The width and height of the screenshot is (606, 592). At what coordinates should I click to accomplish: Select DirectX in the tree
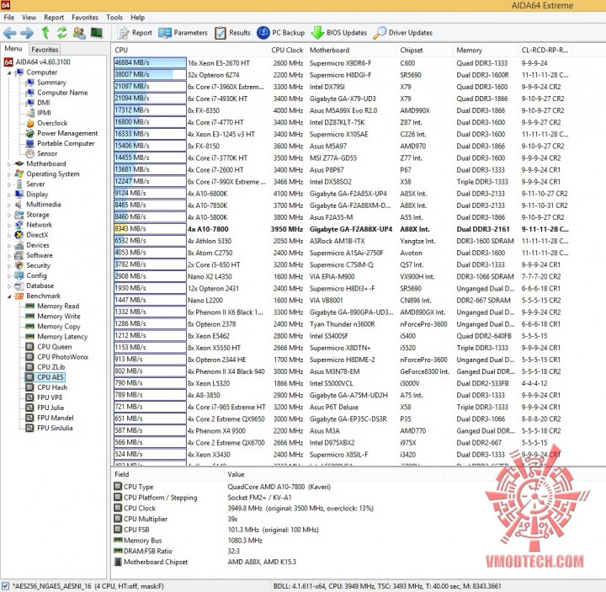coord(37,235)
